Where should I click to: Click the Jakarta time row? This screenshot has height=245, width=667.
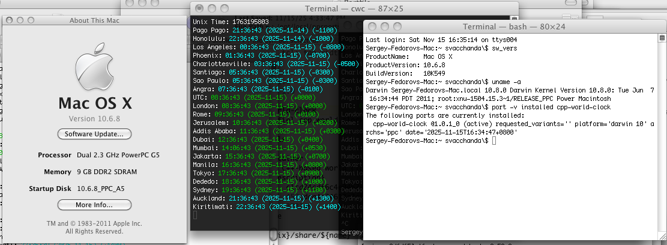click(x=261, y=157)
